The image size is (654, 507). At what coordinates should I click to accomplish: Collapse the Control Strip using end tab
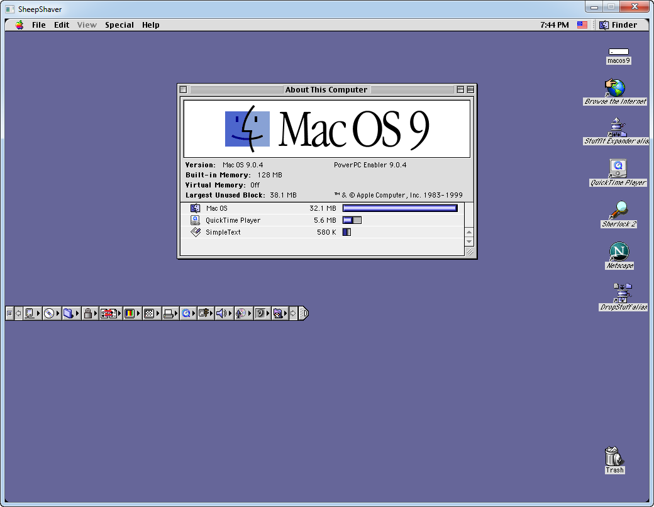pyautogui.click(x=304, y=313)
